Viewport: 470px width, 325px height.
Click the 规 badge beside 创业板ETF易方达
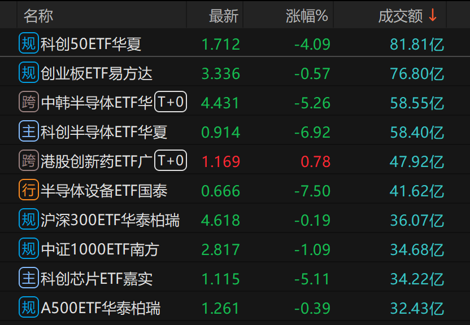tap(29, 72)
